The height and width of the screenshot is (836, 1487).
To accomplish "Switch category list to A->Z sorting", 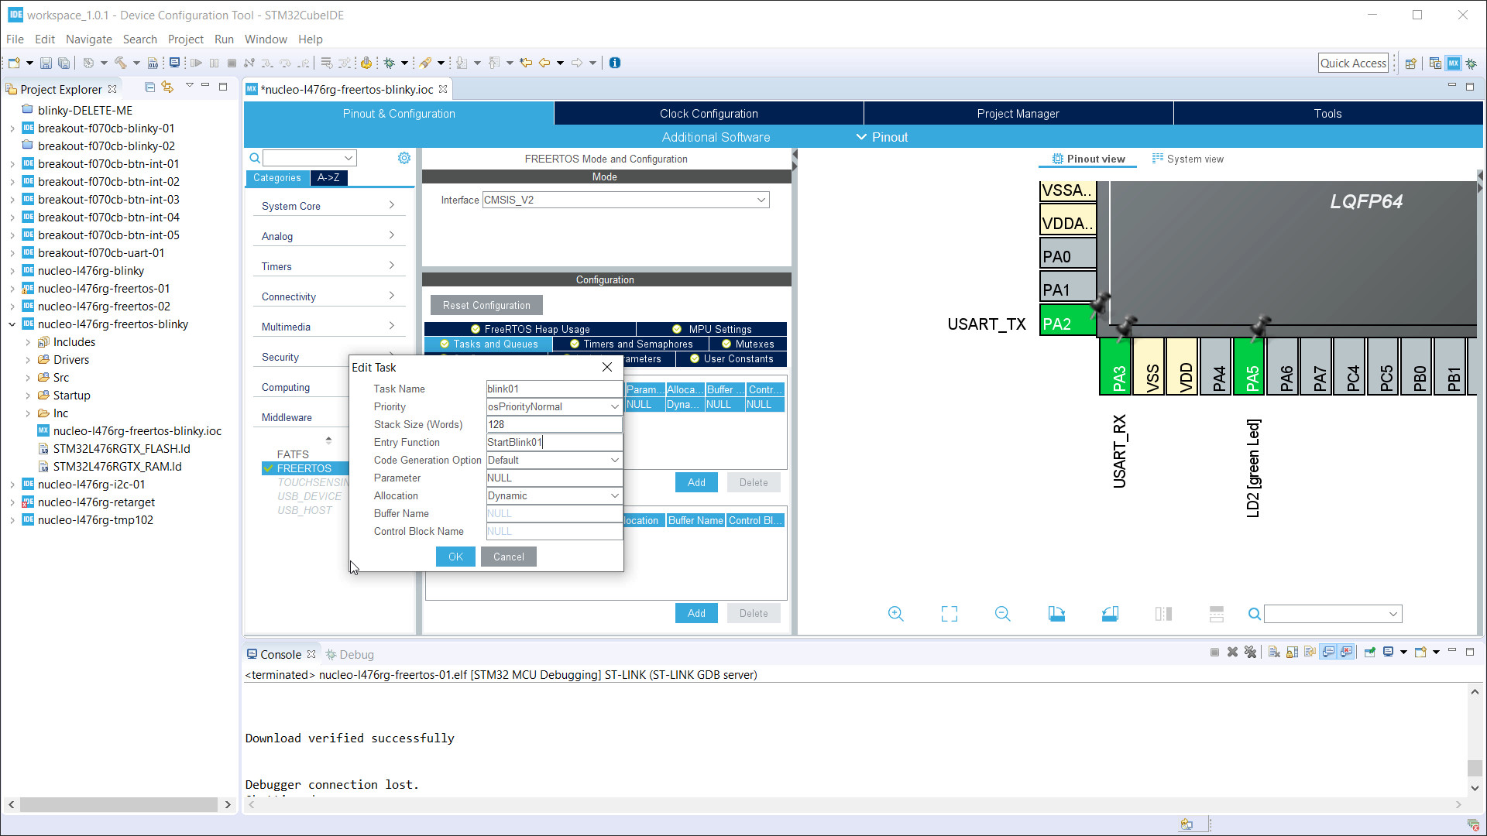I will click(x=328, y=177).
